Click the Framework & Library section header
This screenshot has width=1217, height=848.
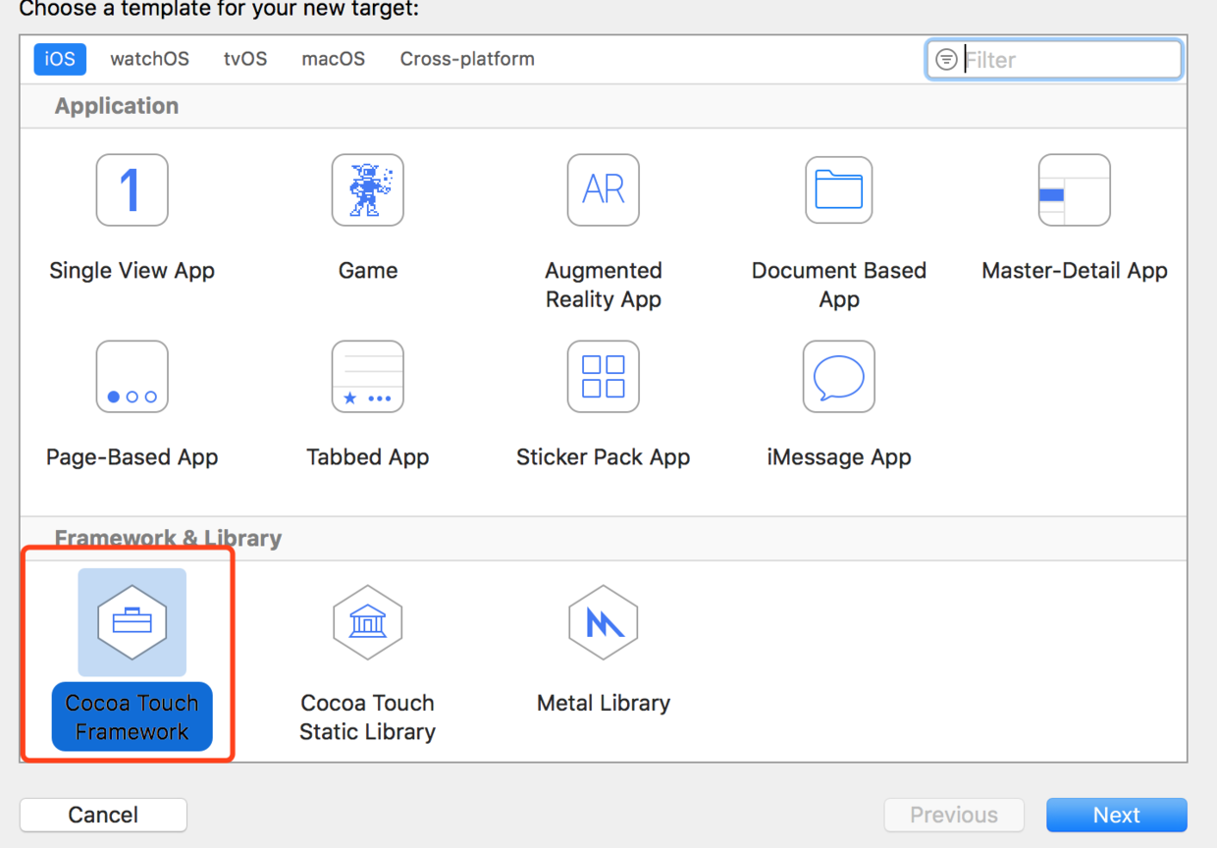[x=168, y=538]
